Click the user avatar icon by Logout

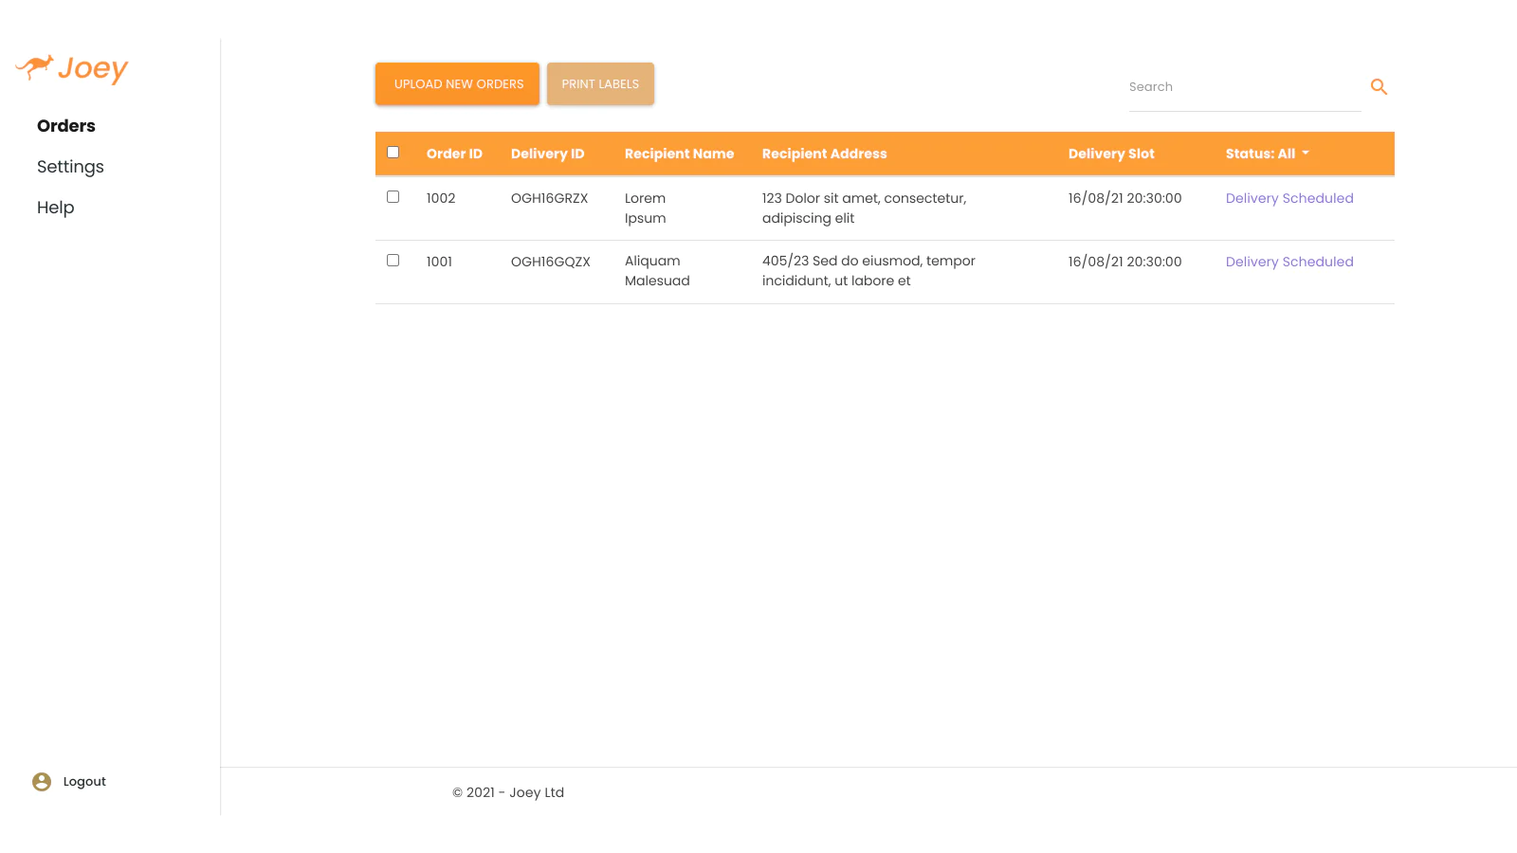42,782
